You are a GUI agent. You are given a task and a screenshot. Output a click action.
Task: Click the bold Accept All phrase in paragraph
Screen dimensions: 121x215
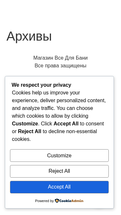(66, 123)
